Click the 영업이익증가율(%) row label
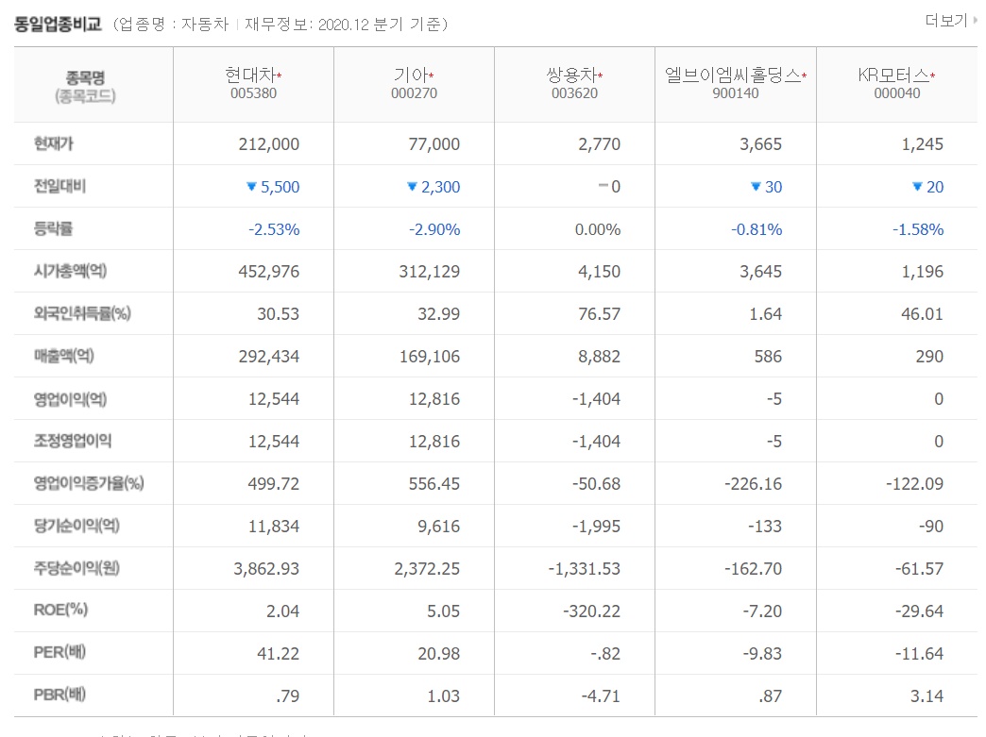This screenshot has height=737, width=986. [89, 484]
